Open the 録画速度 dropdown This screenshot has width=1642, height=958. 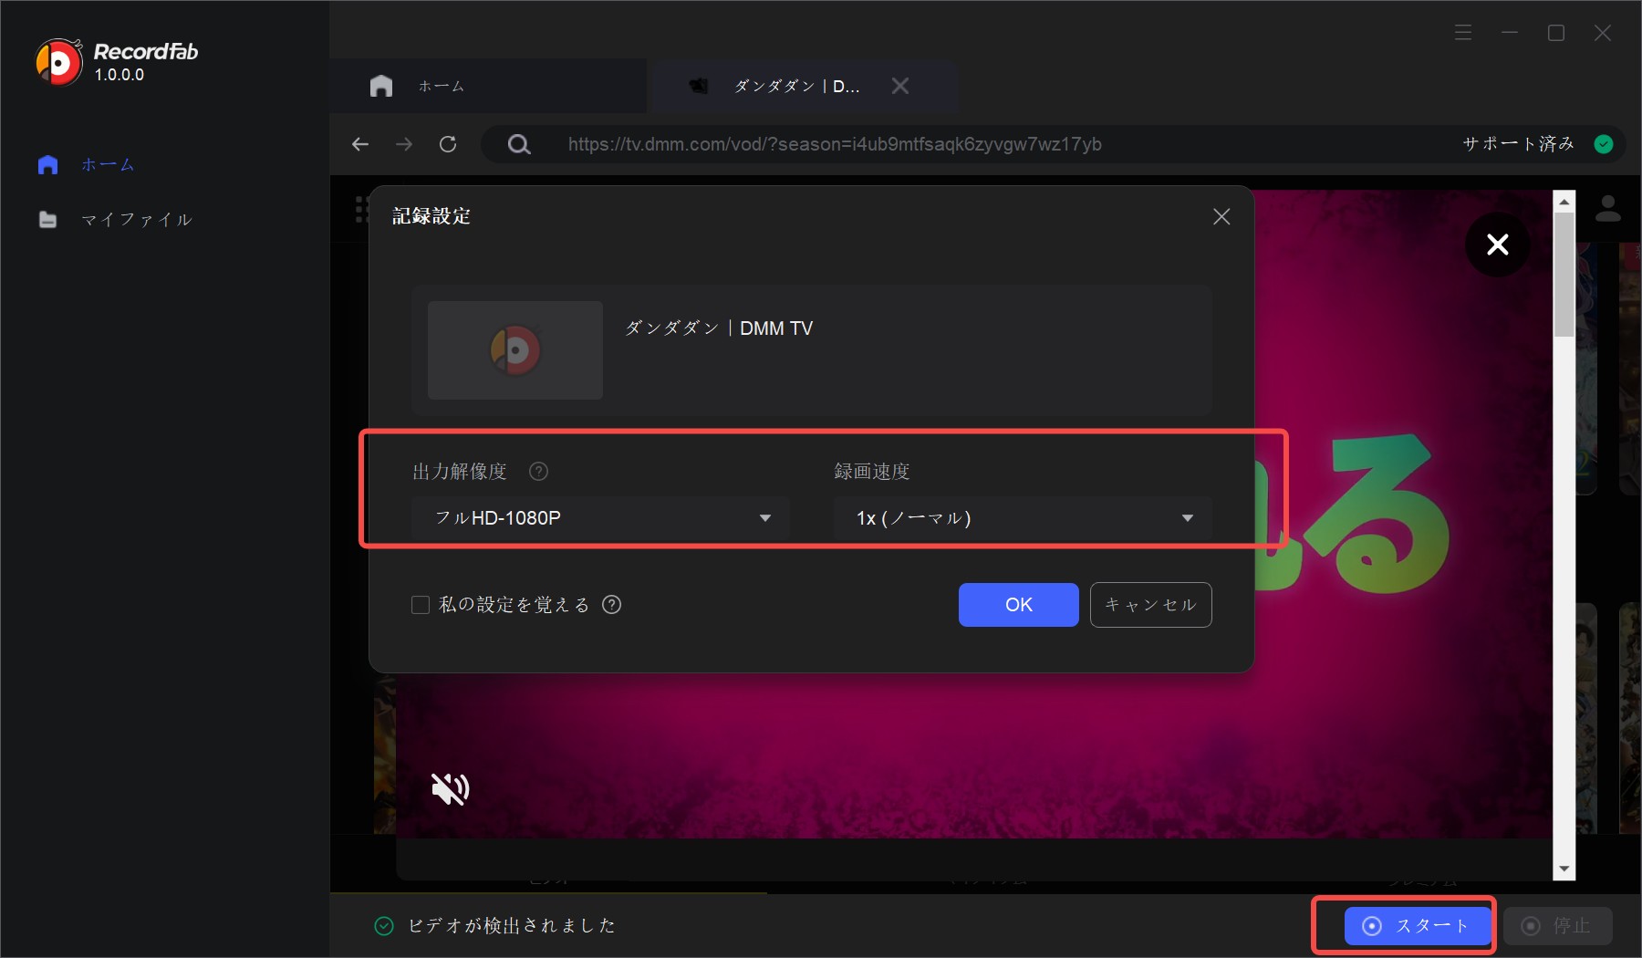(1023, 518)
